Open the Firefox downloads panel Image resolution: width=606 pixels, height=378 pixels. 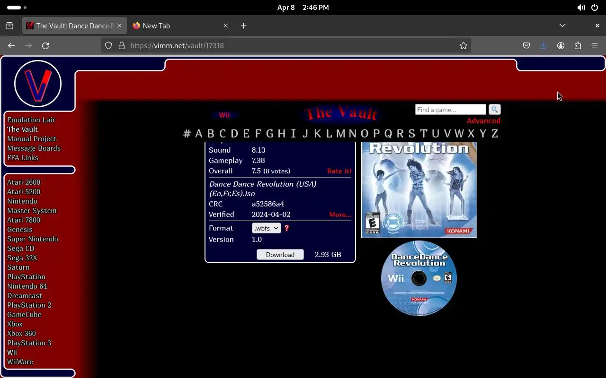click(544, 45)
